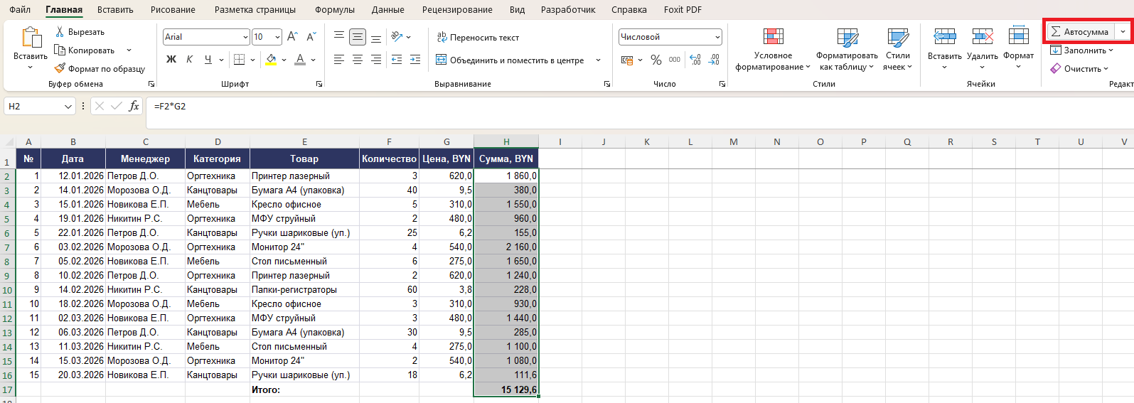Apply percent style format
1134x403 pixels.
pyautogui.click(x=656, y=60)
